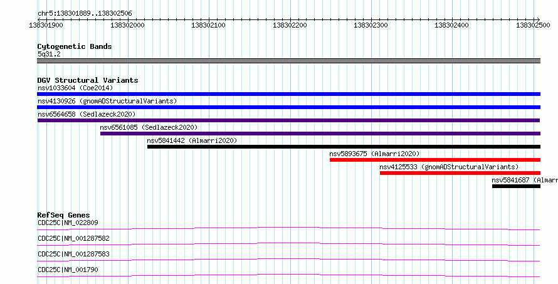
Task: Click the blue nsv1033604 variant bar
Action: pos(288,94)
